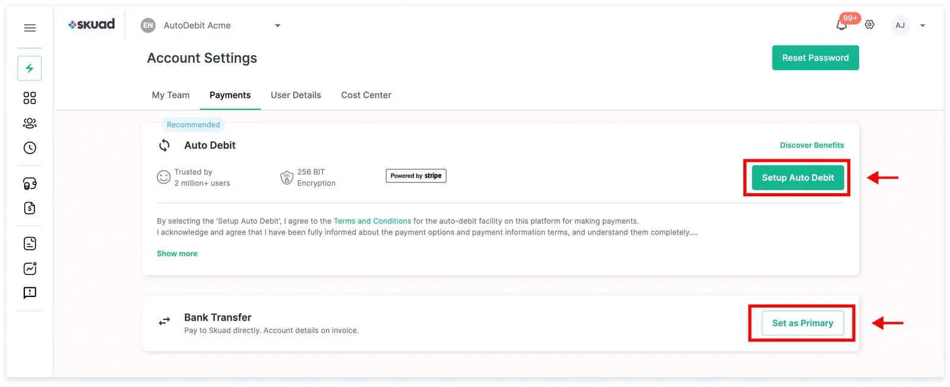The height and width of the screenshot is (387, 950).
Task: Click the Bank Transfer arrows icon
Action: click(x=164, y=321)
